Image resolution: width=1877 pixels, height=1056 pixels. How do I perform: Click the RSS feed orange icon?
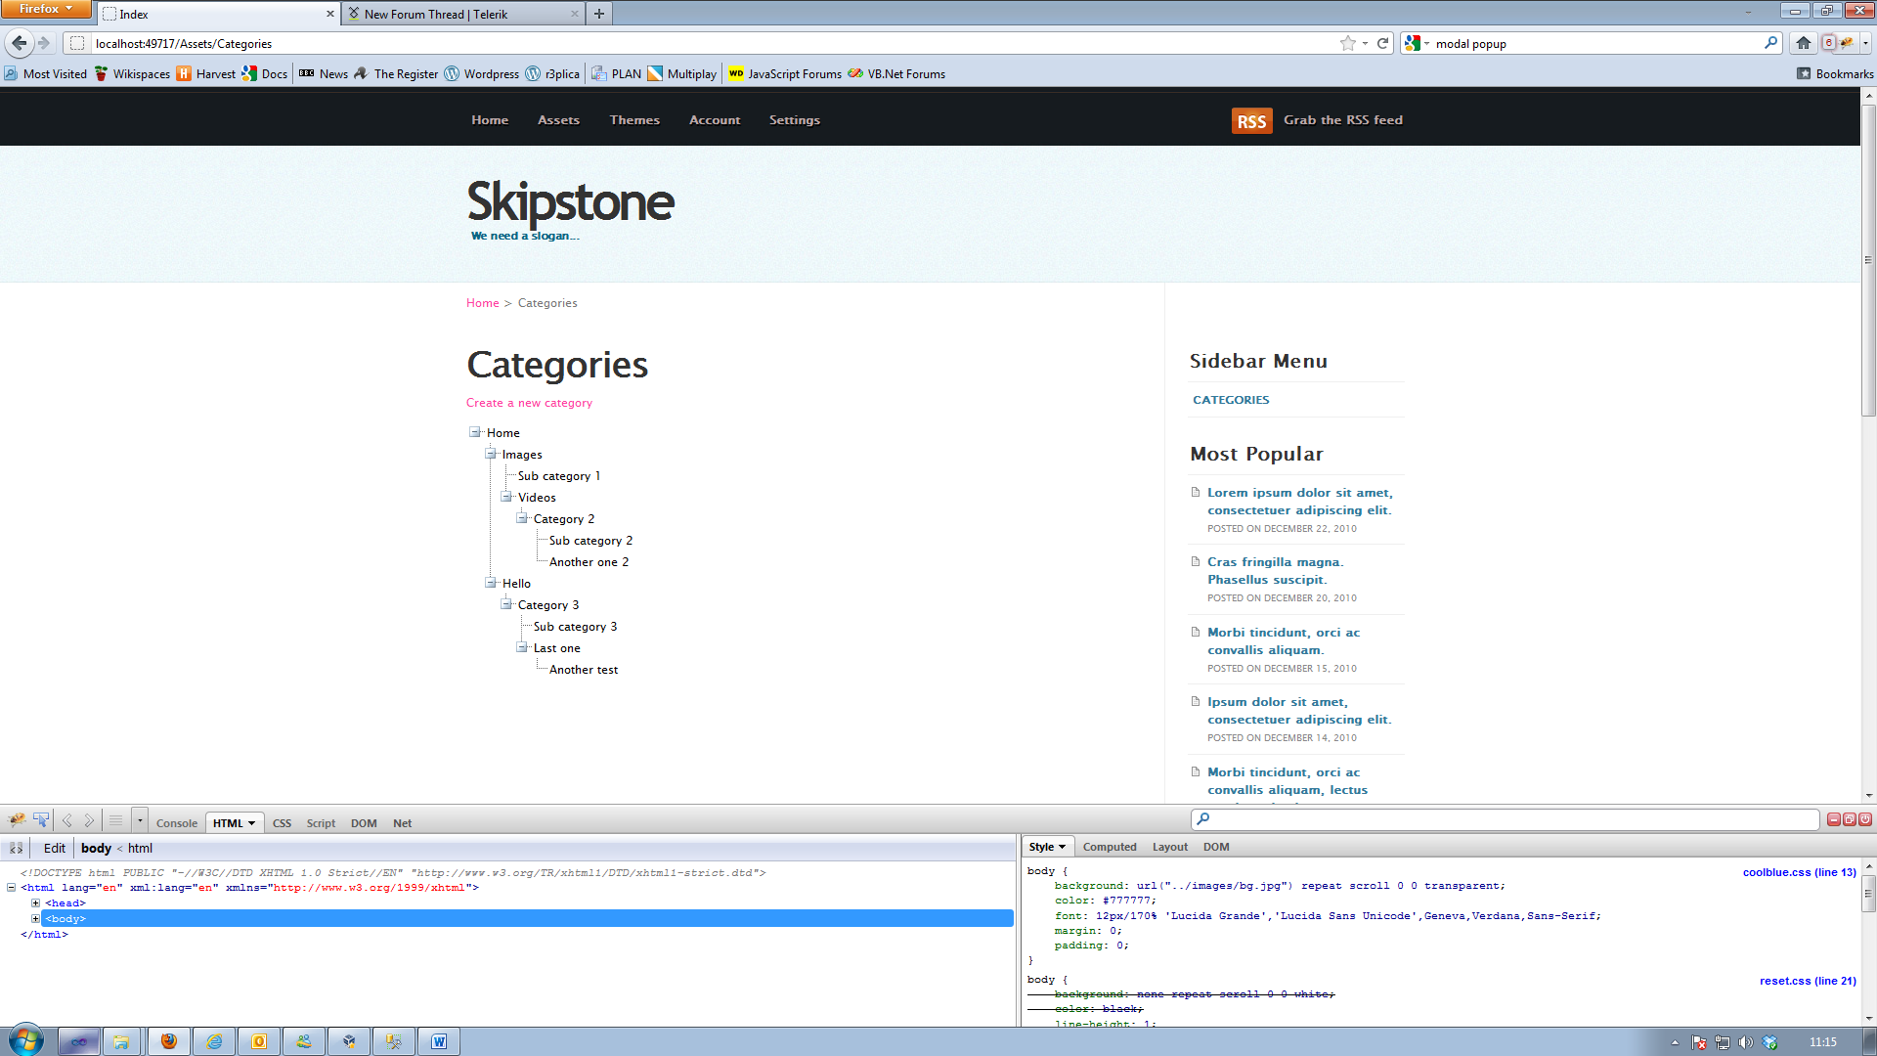tap(1251, 120)
